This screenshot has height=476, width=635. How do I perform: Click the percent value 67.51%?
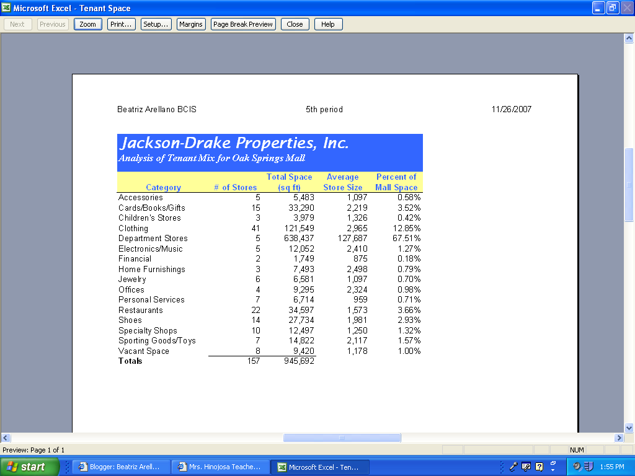click(407, 239)
